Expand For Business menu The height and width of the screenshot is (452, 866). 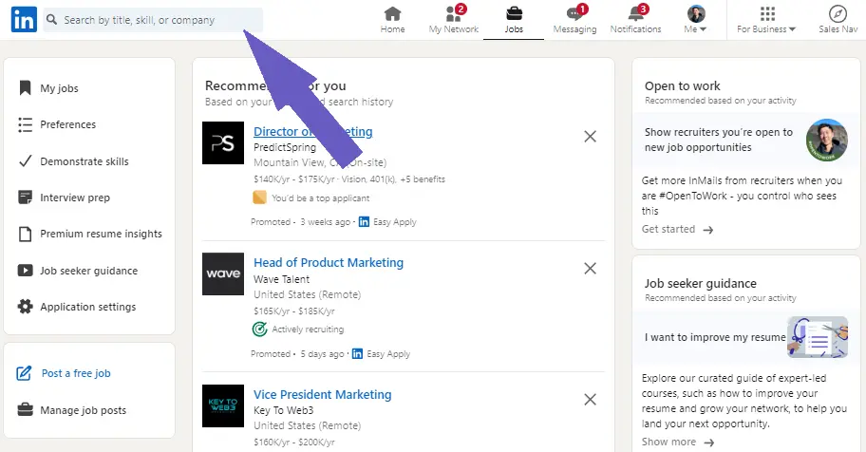(766, 21)
